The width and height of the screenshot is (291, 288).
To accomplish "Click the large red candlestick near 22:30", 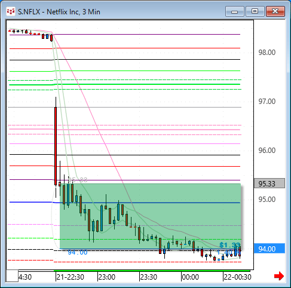I will coord(56,146).
